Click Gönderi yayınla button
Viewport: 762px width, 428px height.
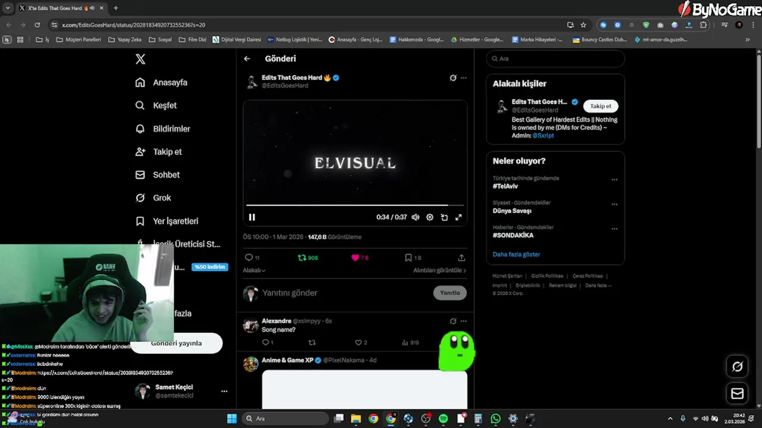point(176,343)
